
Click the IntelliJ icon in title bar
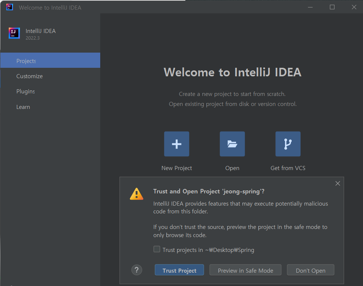point(10,7)
